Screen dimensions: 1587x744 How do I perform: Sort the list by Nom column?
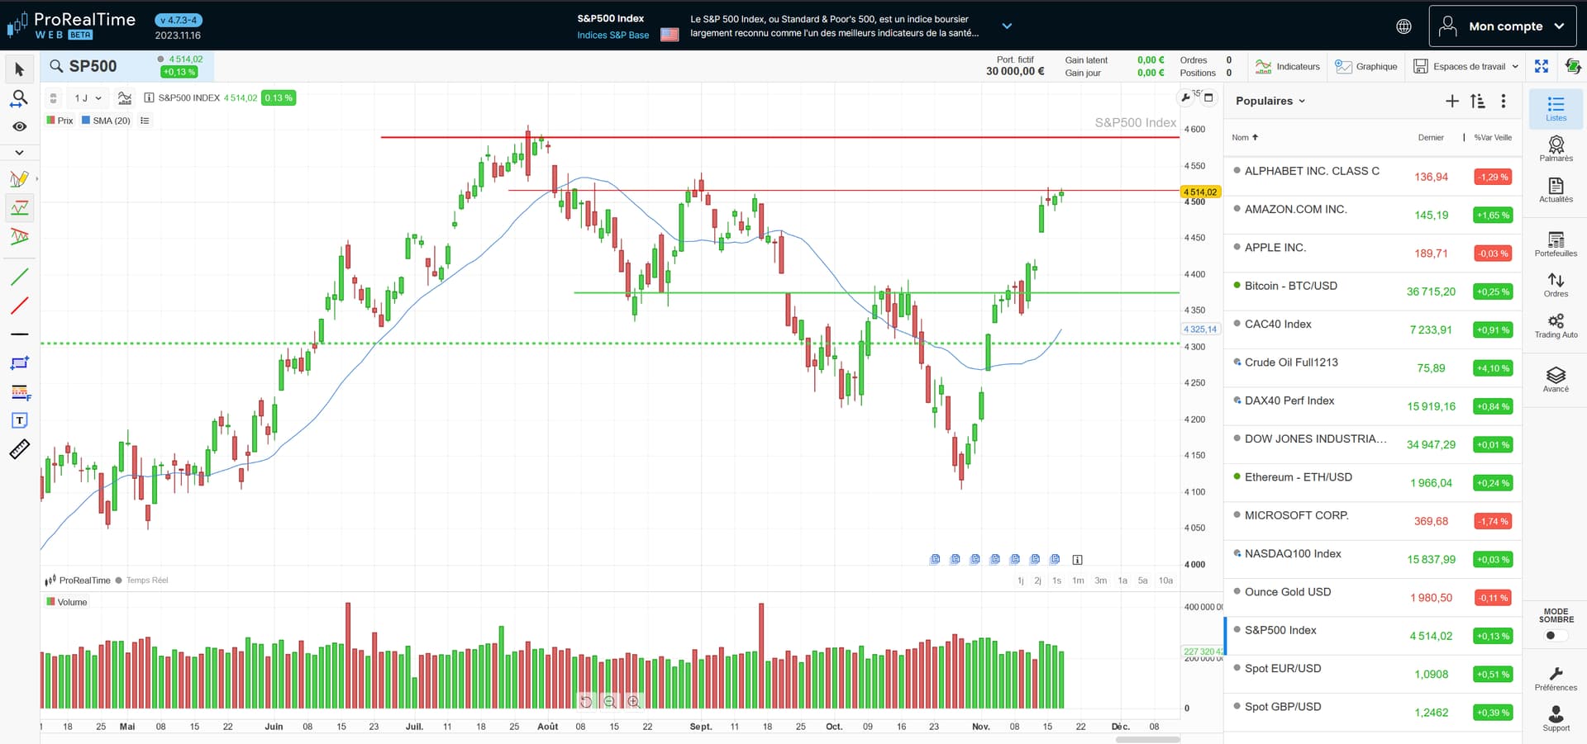tap(1245, 138)
